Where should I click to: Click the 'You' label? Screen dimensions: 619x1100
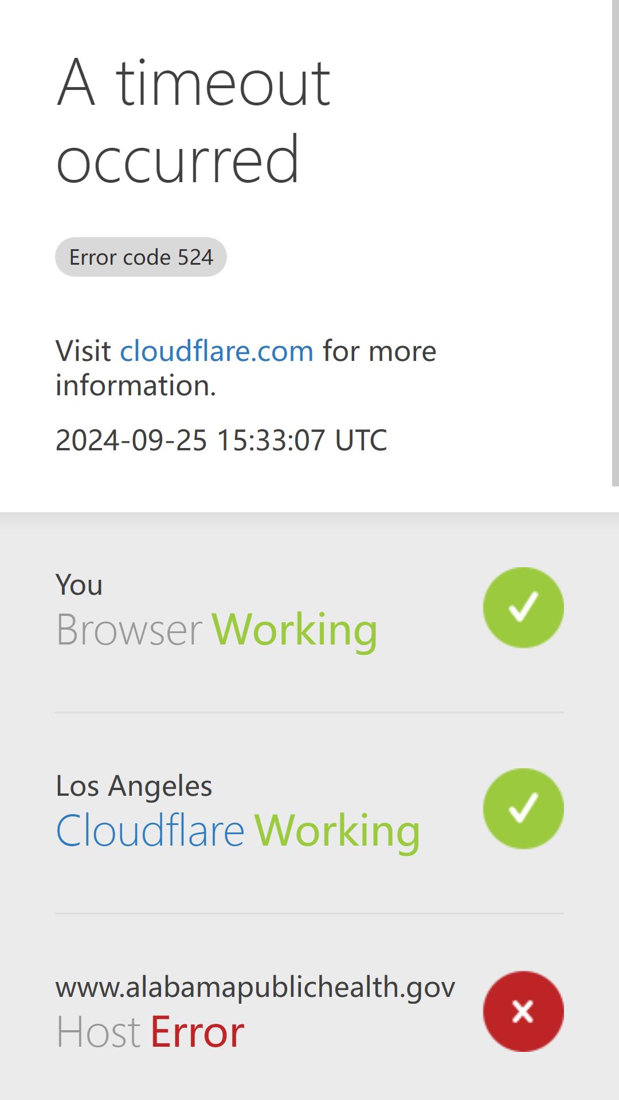pyautogui.click(x=79, y=585)
